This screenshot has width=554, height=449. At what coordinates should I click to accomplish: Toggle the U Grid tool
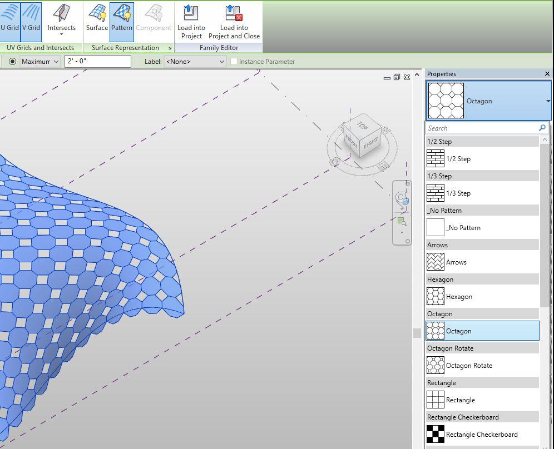(9, 21)
